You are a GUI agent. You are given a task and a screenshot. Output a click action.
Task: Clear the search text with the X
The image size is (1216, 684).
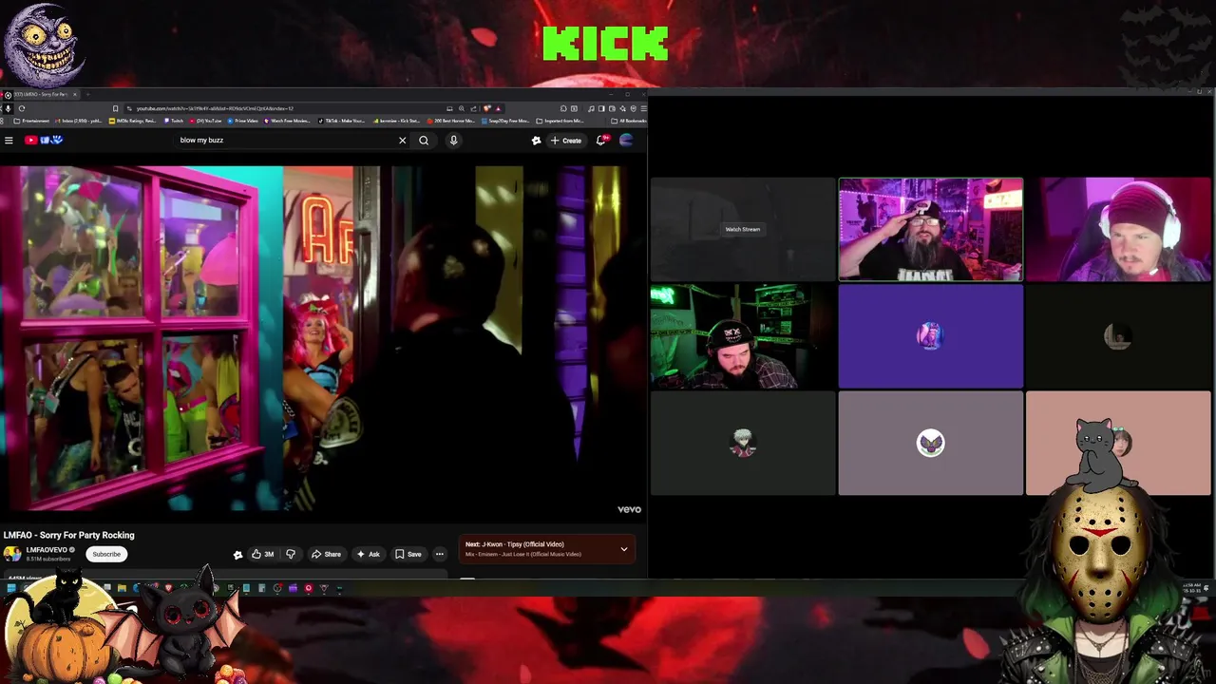402,141
